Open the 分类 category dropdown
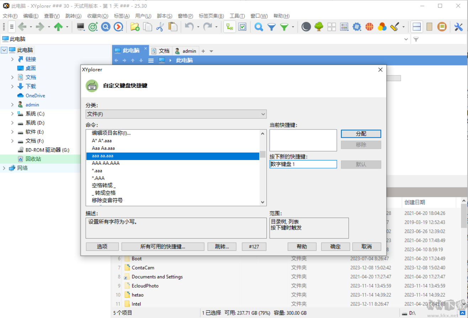This screenshot has width=468, height=318. tap(176, 114)
